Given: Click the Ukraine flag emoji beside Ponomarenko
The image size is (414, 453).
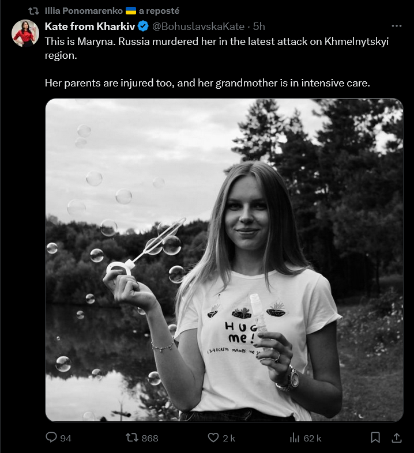Looking at the screenshot, I should click(130, 11).
